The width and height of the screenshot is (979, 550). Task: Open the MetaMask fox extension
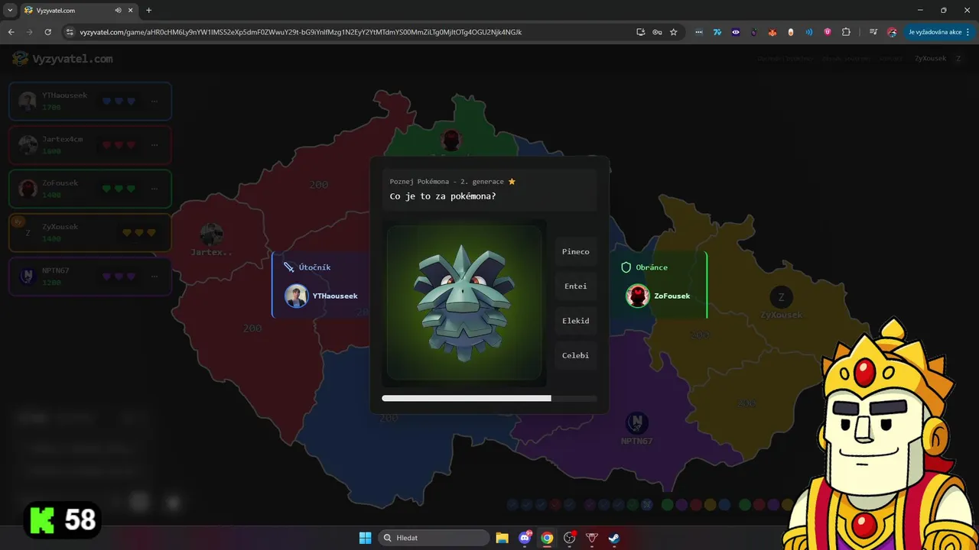click(772, 32)
